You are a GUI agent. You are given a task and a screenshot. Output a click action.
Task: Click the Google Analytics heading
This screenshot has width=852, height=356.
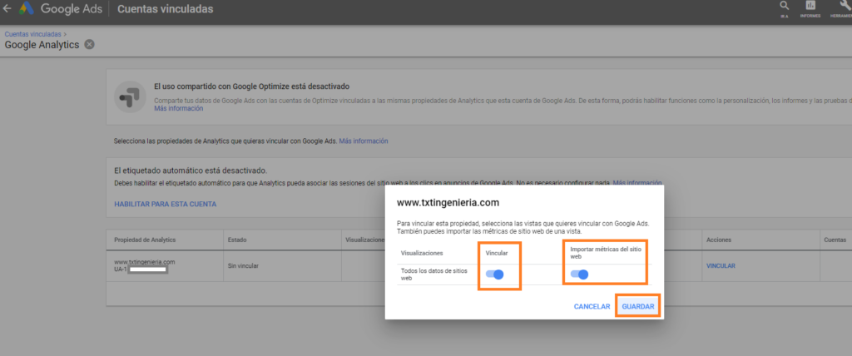click(x=42, y=45)
